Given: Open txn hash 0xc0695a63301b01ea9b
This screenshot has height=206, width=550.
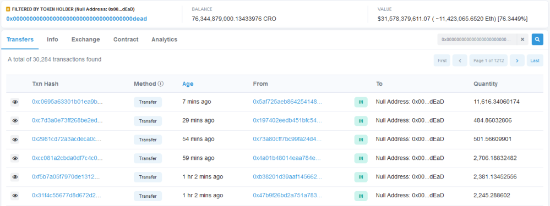Looking at the screenshot, I should point(67,102).
